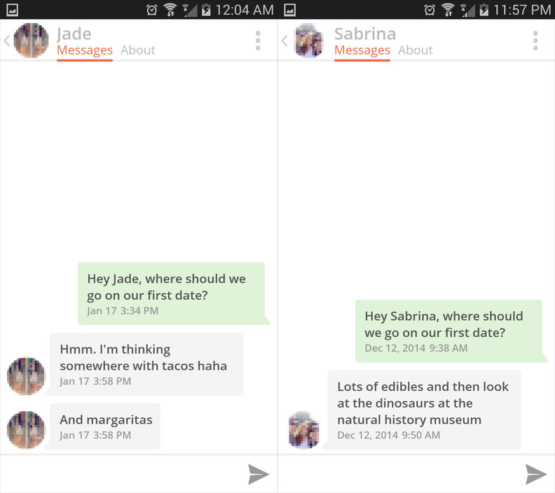Viewport: 555px width, 493px height.
Task: Open overflow menu in Jade chat
Action: point(258,41)
